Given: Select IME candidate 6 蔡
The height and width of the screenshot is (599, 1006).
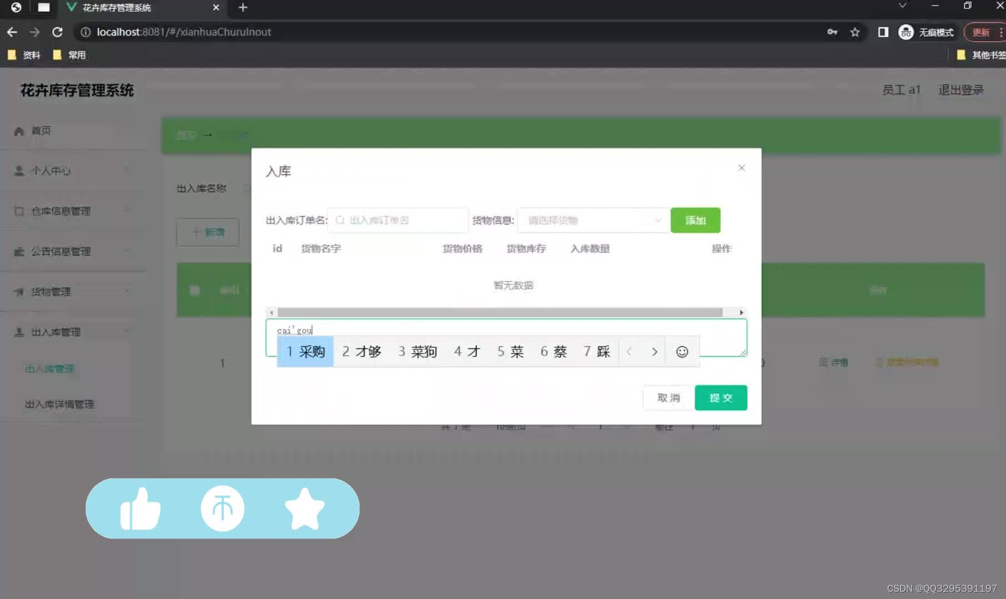Looking at the screenshot, I should 554,352.
